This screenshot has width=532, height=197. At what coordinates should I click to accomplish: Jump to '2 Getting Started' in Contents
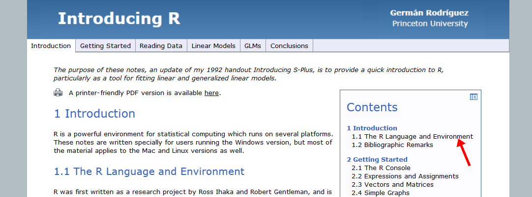(x=377, y=159)
